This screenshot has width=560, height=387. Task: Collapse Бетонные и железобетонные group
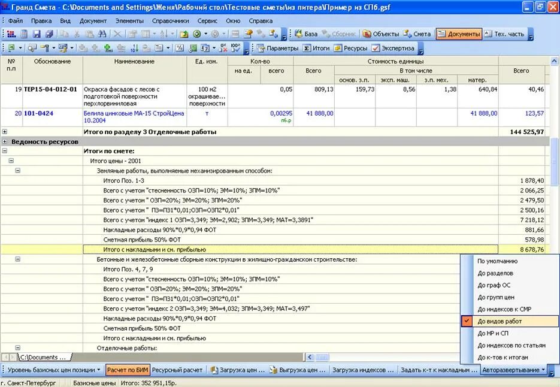(x=17, y=259)
